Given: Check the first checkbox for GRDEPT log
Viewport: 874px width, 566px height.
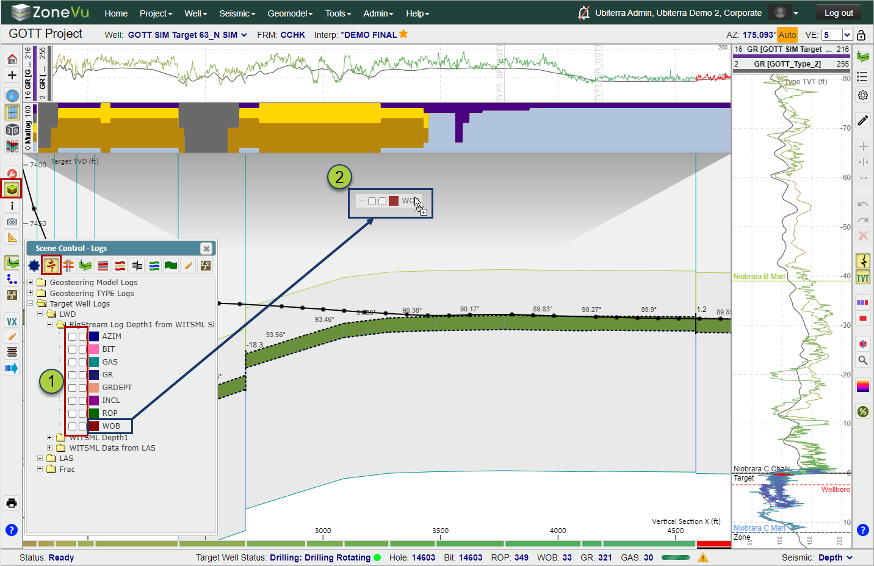Looking at the screenshot, I should point(73,388).
